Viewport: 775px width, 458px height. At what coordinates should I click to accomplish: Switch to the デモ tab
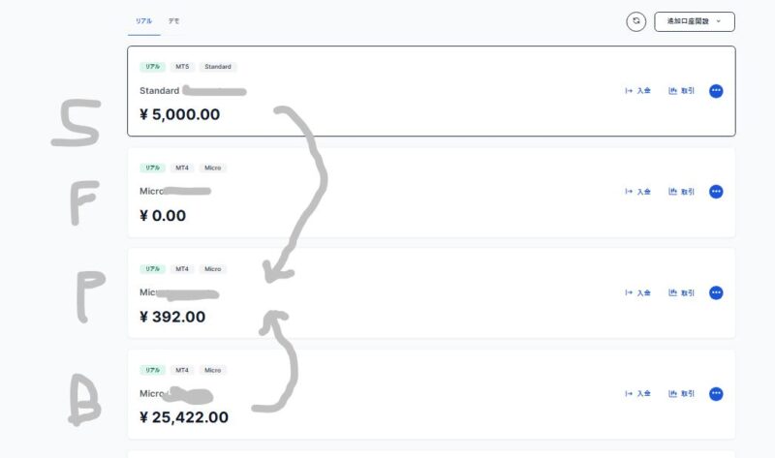pyautogui.click(x=173, y=21)
